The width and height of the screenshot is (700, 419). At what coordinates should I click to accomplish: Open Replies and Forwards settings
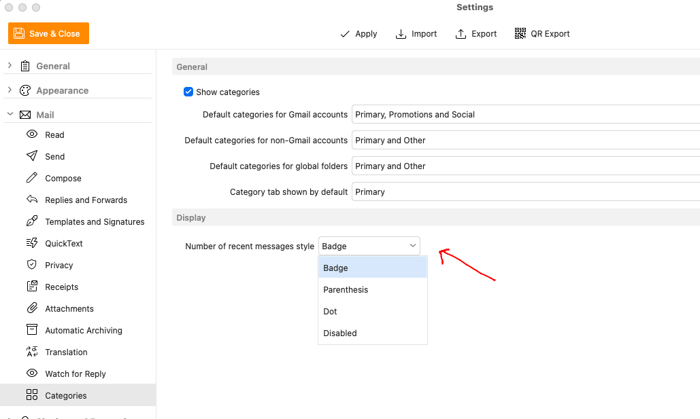click(78, 200)
